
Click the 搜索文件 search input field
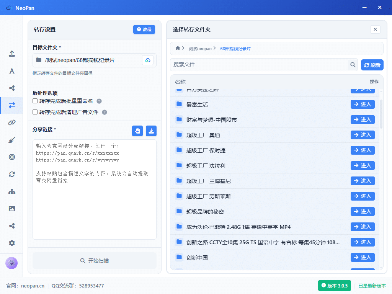259,65
